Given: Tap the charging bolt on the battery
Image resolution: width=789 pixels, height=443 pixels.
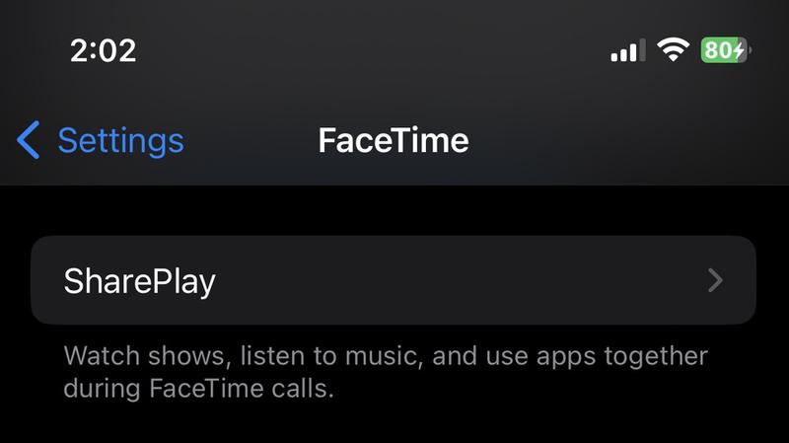Looking at the screenshot, I should tap(739, 50).
